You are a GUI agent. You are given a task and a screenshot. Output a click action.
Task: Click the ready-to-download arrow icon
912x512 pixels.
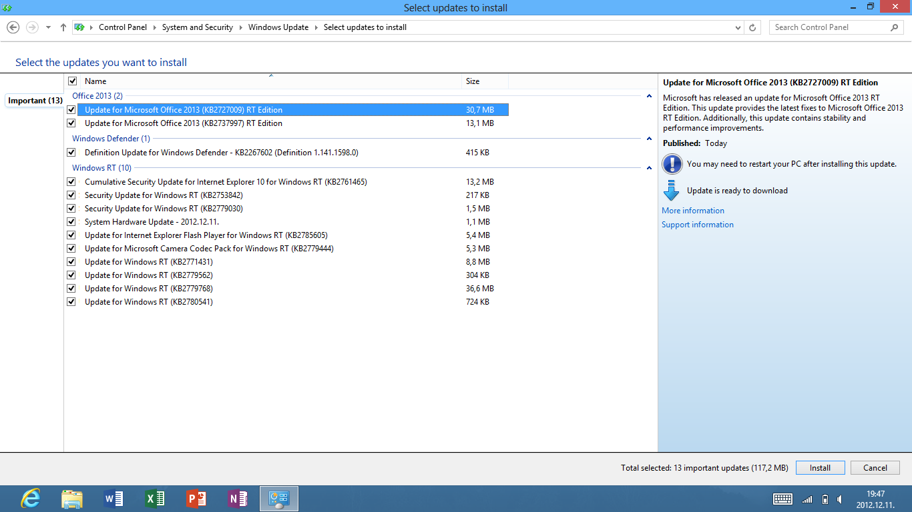tap(672, 191)
